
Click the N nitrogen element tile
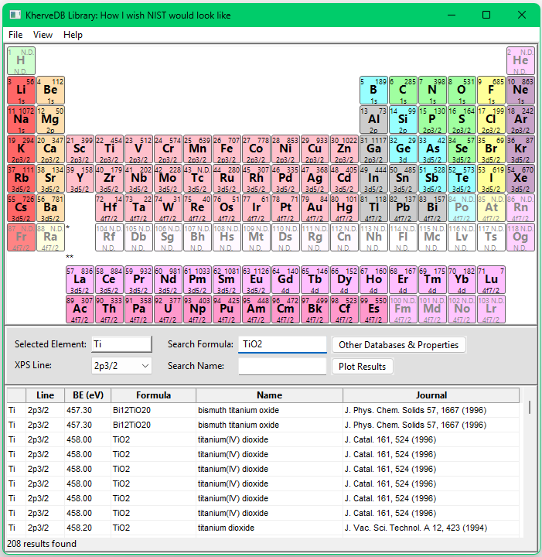point(432,91)
